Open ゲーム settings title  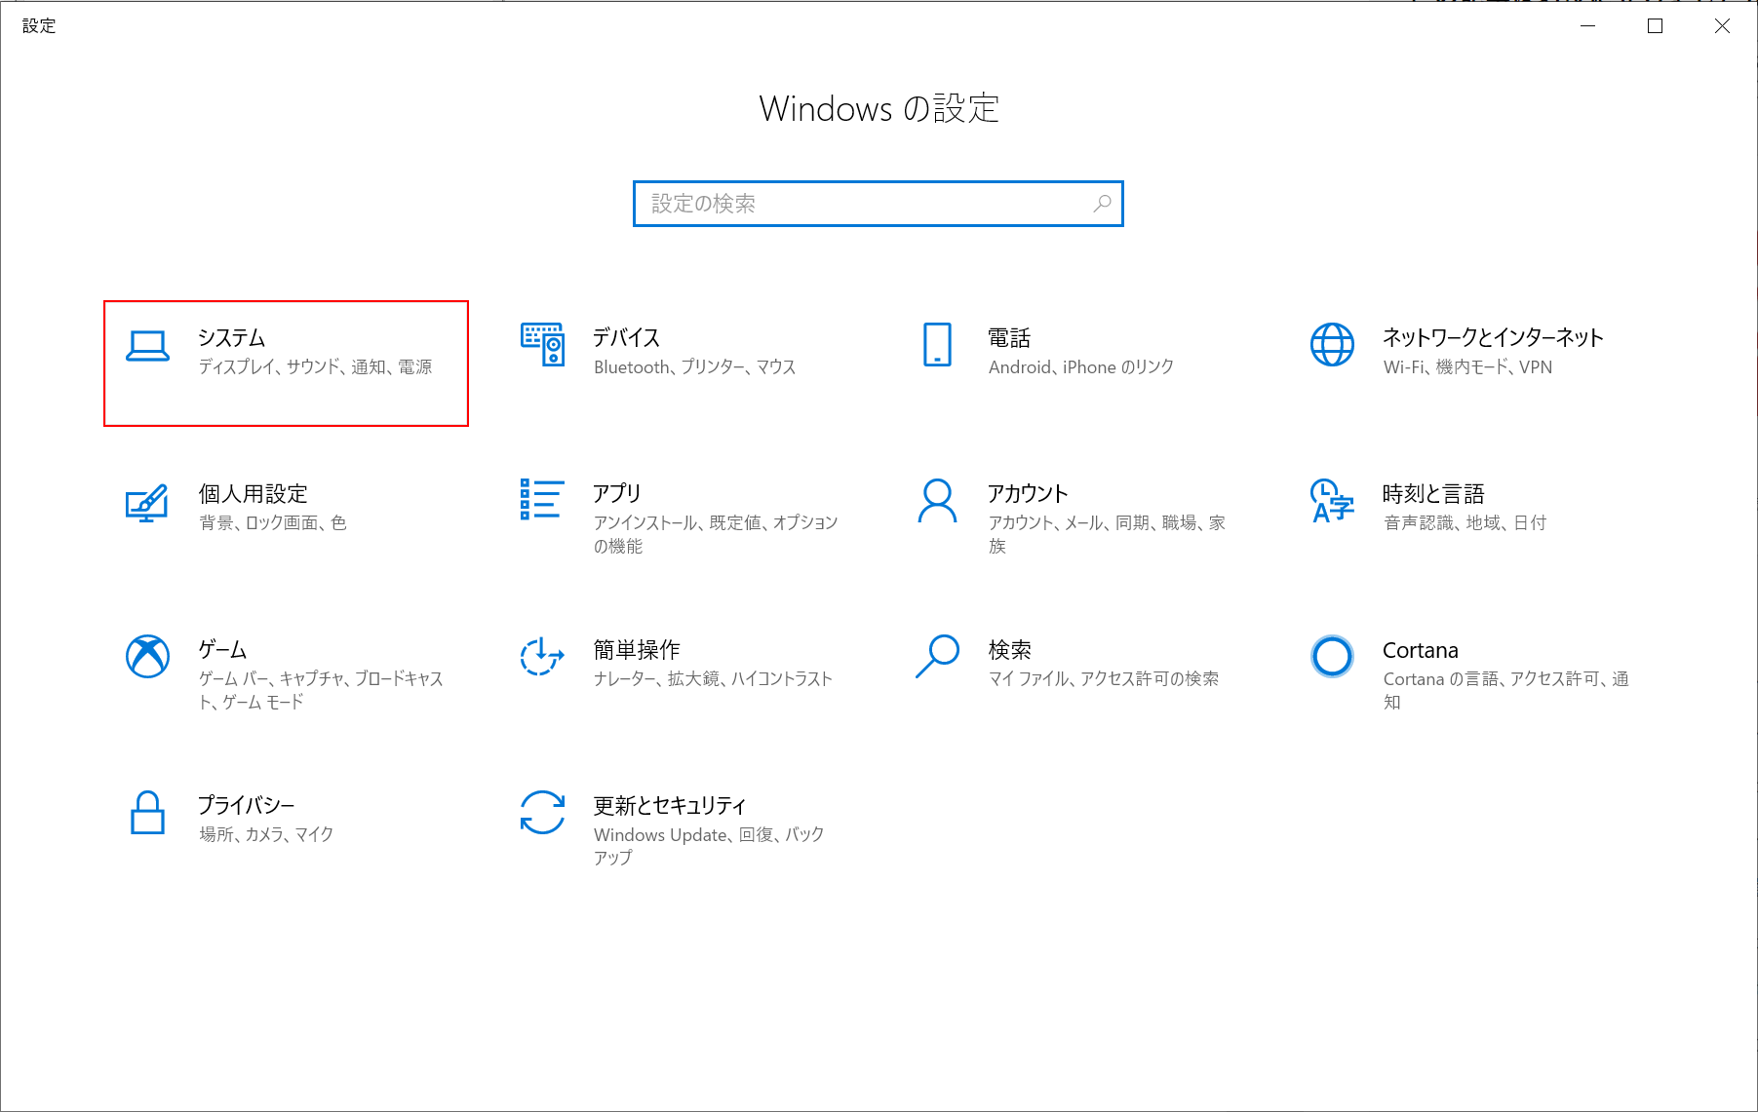pyautogui.click(x=222, y=650)
